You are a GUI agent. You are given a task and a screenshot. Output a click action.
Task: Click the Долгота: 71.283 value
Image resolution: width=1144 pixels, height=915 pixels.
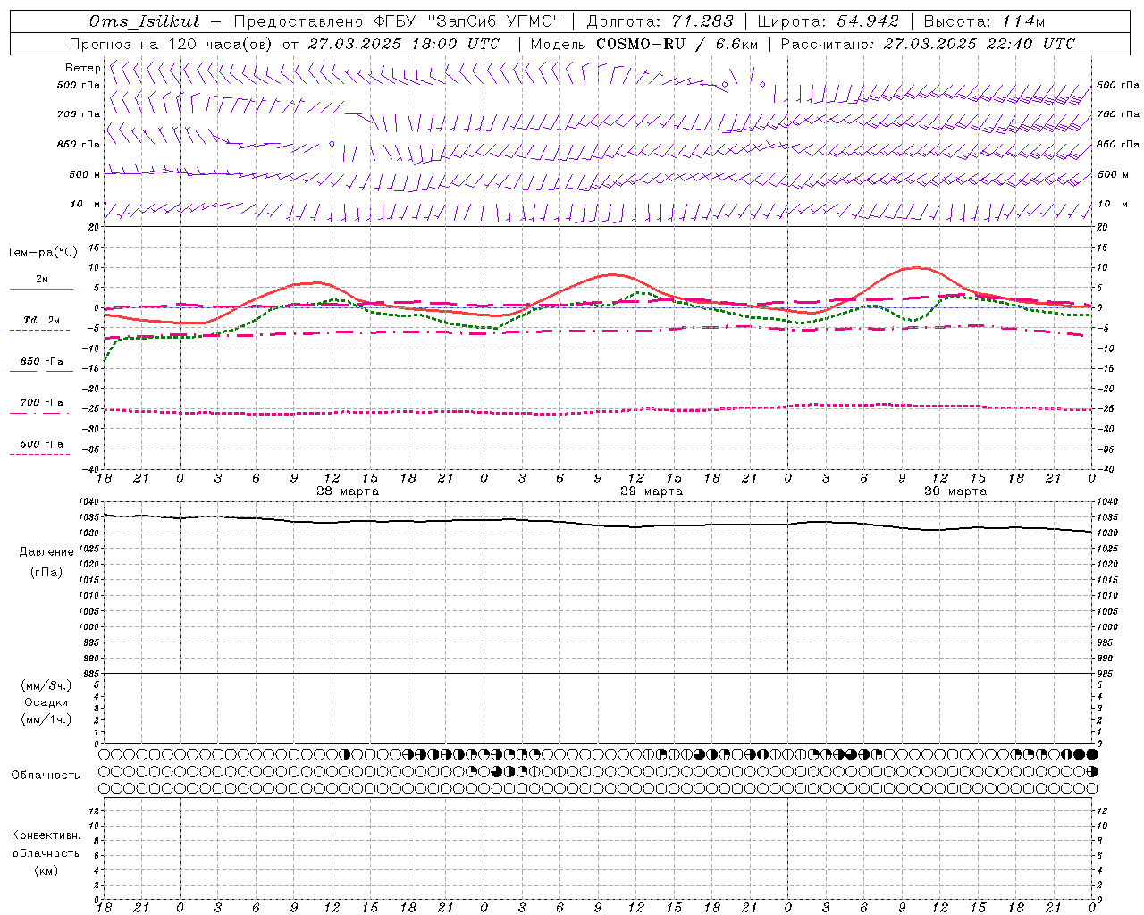pos(660,21)
